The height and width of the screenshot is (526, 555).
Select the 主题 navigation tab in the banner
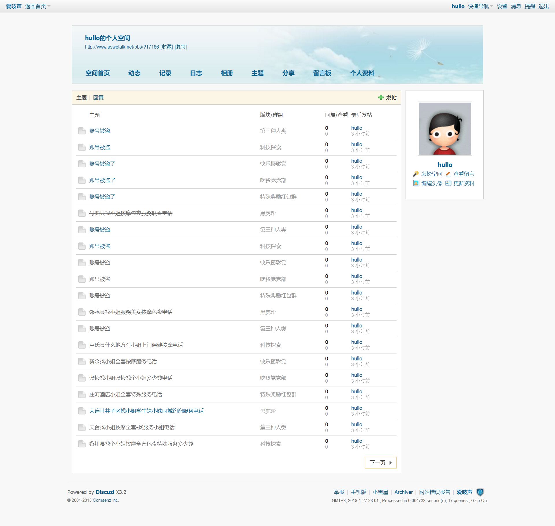(258, 73)
